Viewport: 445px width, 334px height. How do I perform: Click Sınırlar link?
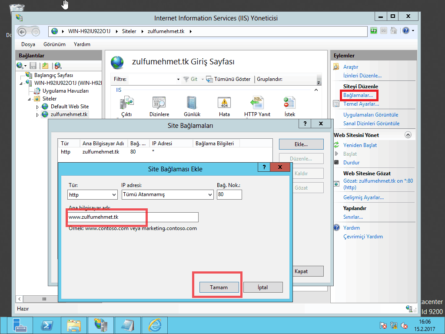pyautogui.click(x=353, y=217)
